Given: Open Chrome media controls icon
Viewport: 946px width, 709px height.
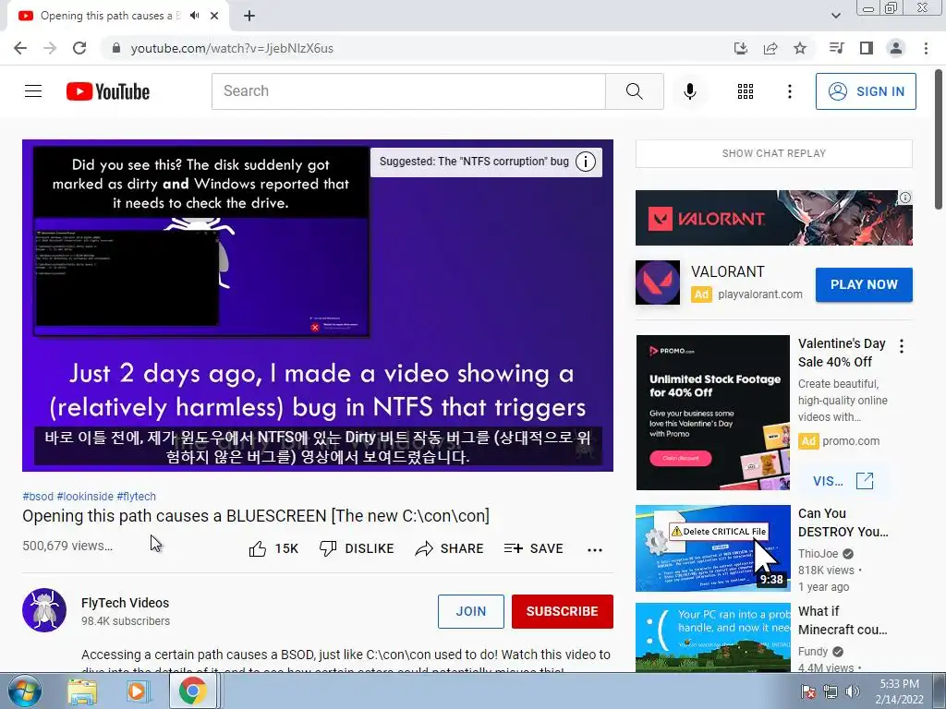Looking at the screenshot, I should pyautogui.click(x=836, y=48).
